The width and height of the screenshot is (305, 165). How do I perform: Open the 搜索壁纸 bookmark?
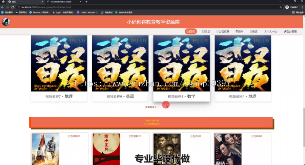click(107, 13)
